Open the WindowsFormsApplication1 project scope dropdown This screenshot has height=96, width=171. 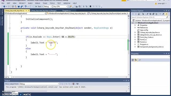coord(25,13)
